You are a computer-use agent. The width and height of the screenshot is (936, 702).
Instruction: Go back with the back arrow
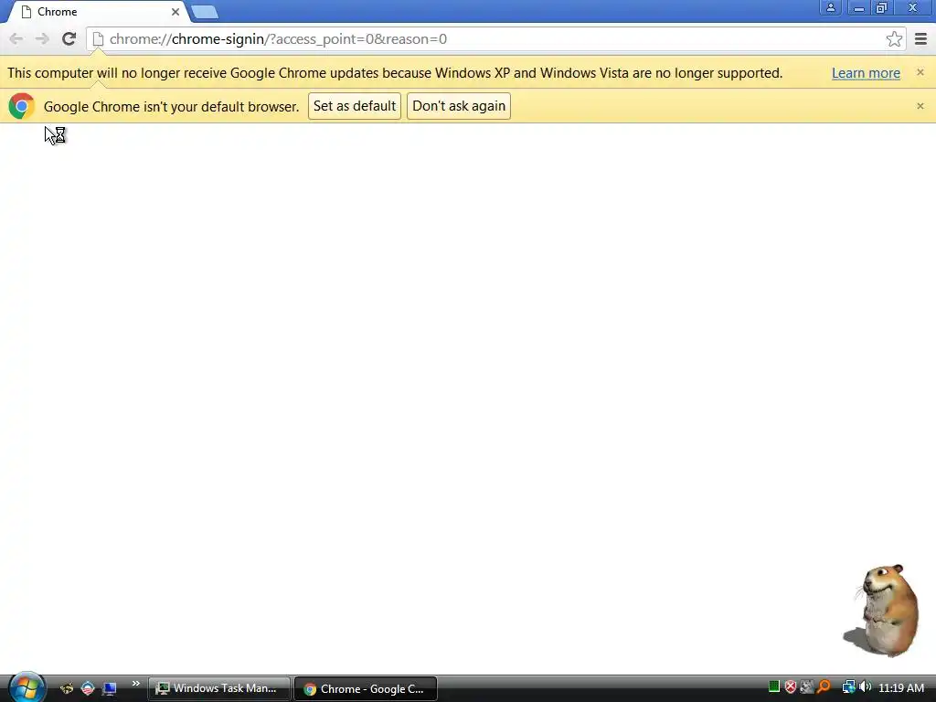coord(16,39)
